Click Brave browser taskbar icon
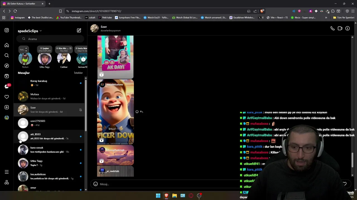 166,196
